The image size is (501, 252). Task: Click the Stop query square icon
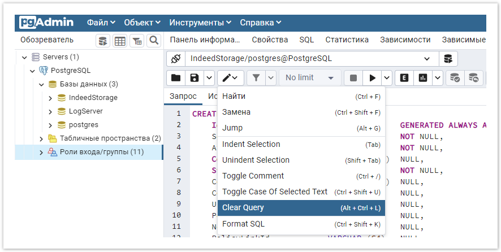coord(353,77)
